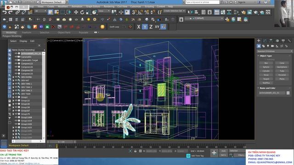Expand the DEN DUONG group
The image size is (294, 165).
pos(13,77)
